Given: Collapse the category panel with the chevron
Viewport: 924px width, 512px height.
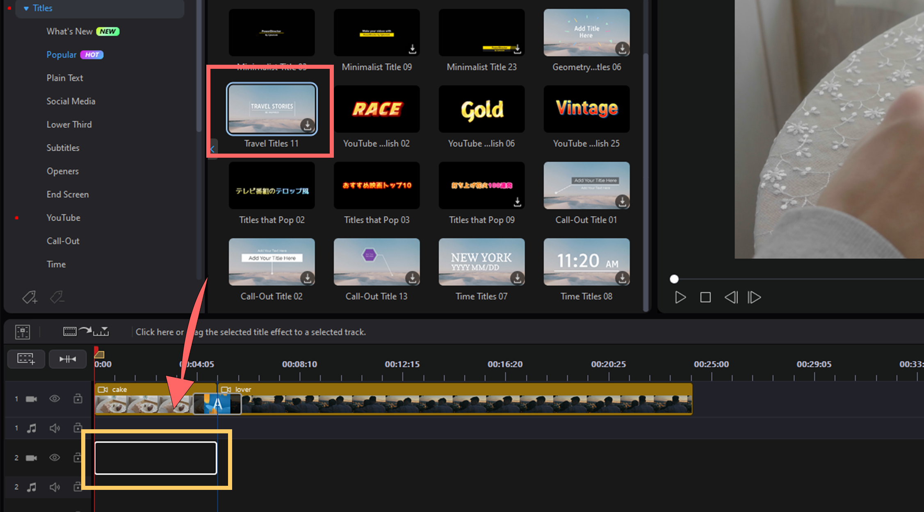Looking at the screenshot, I should click(x=212, y=149).
